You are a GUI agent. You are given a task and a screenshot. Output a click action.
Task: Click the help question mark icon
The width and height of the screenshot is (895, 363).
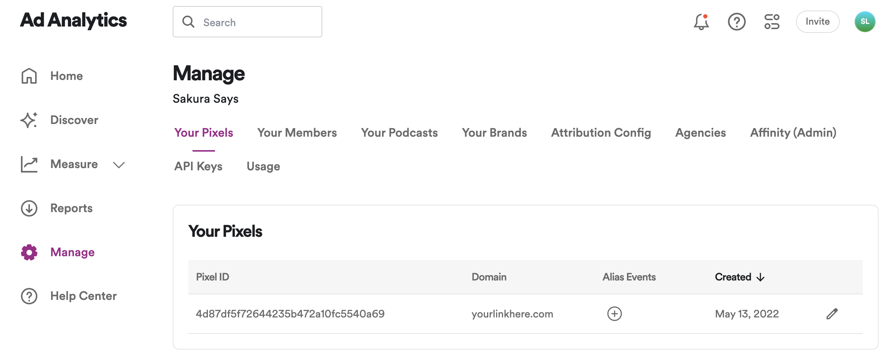pyautogui.click(x=736, y=22)
